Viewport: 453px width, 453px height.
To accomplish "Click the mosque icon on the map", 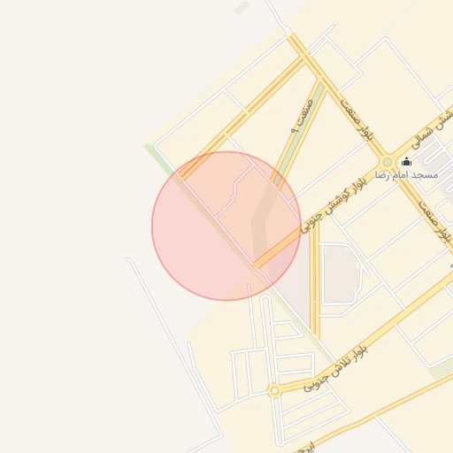I will click(x=406, y=162).
